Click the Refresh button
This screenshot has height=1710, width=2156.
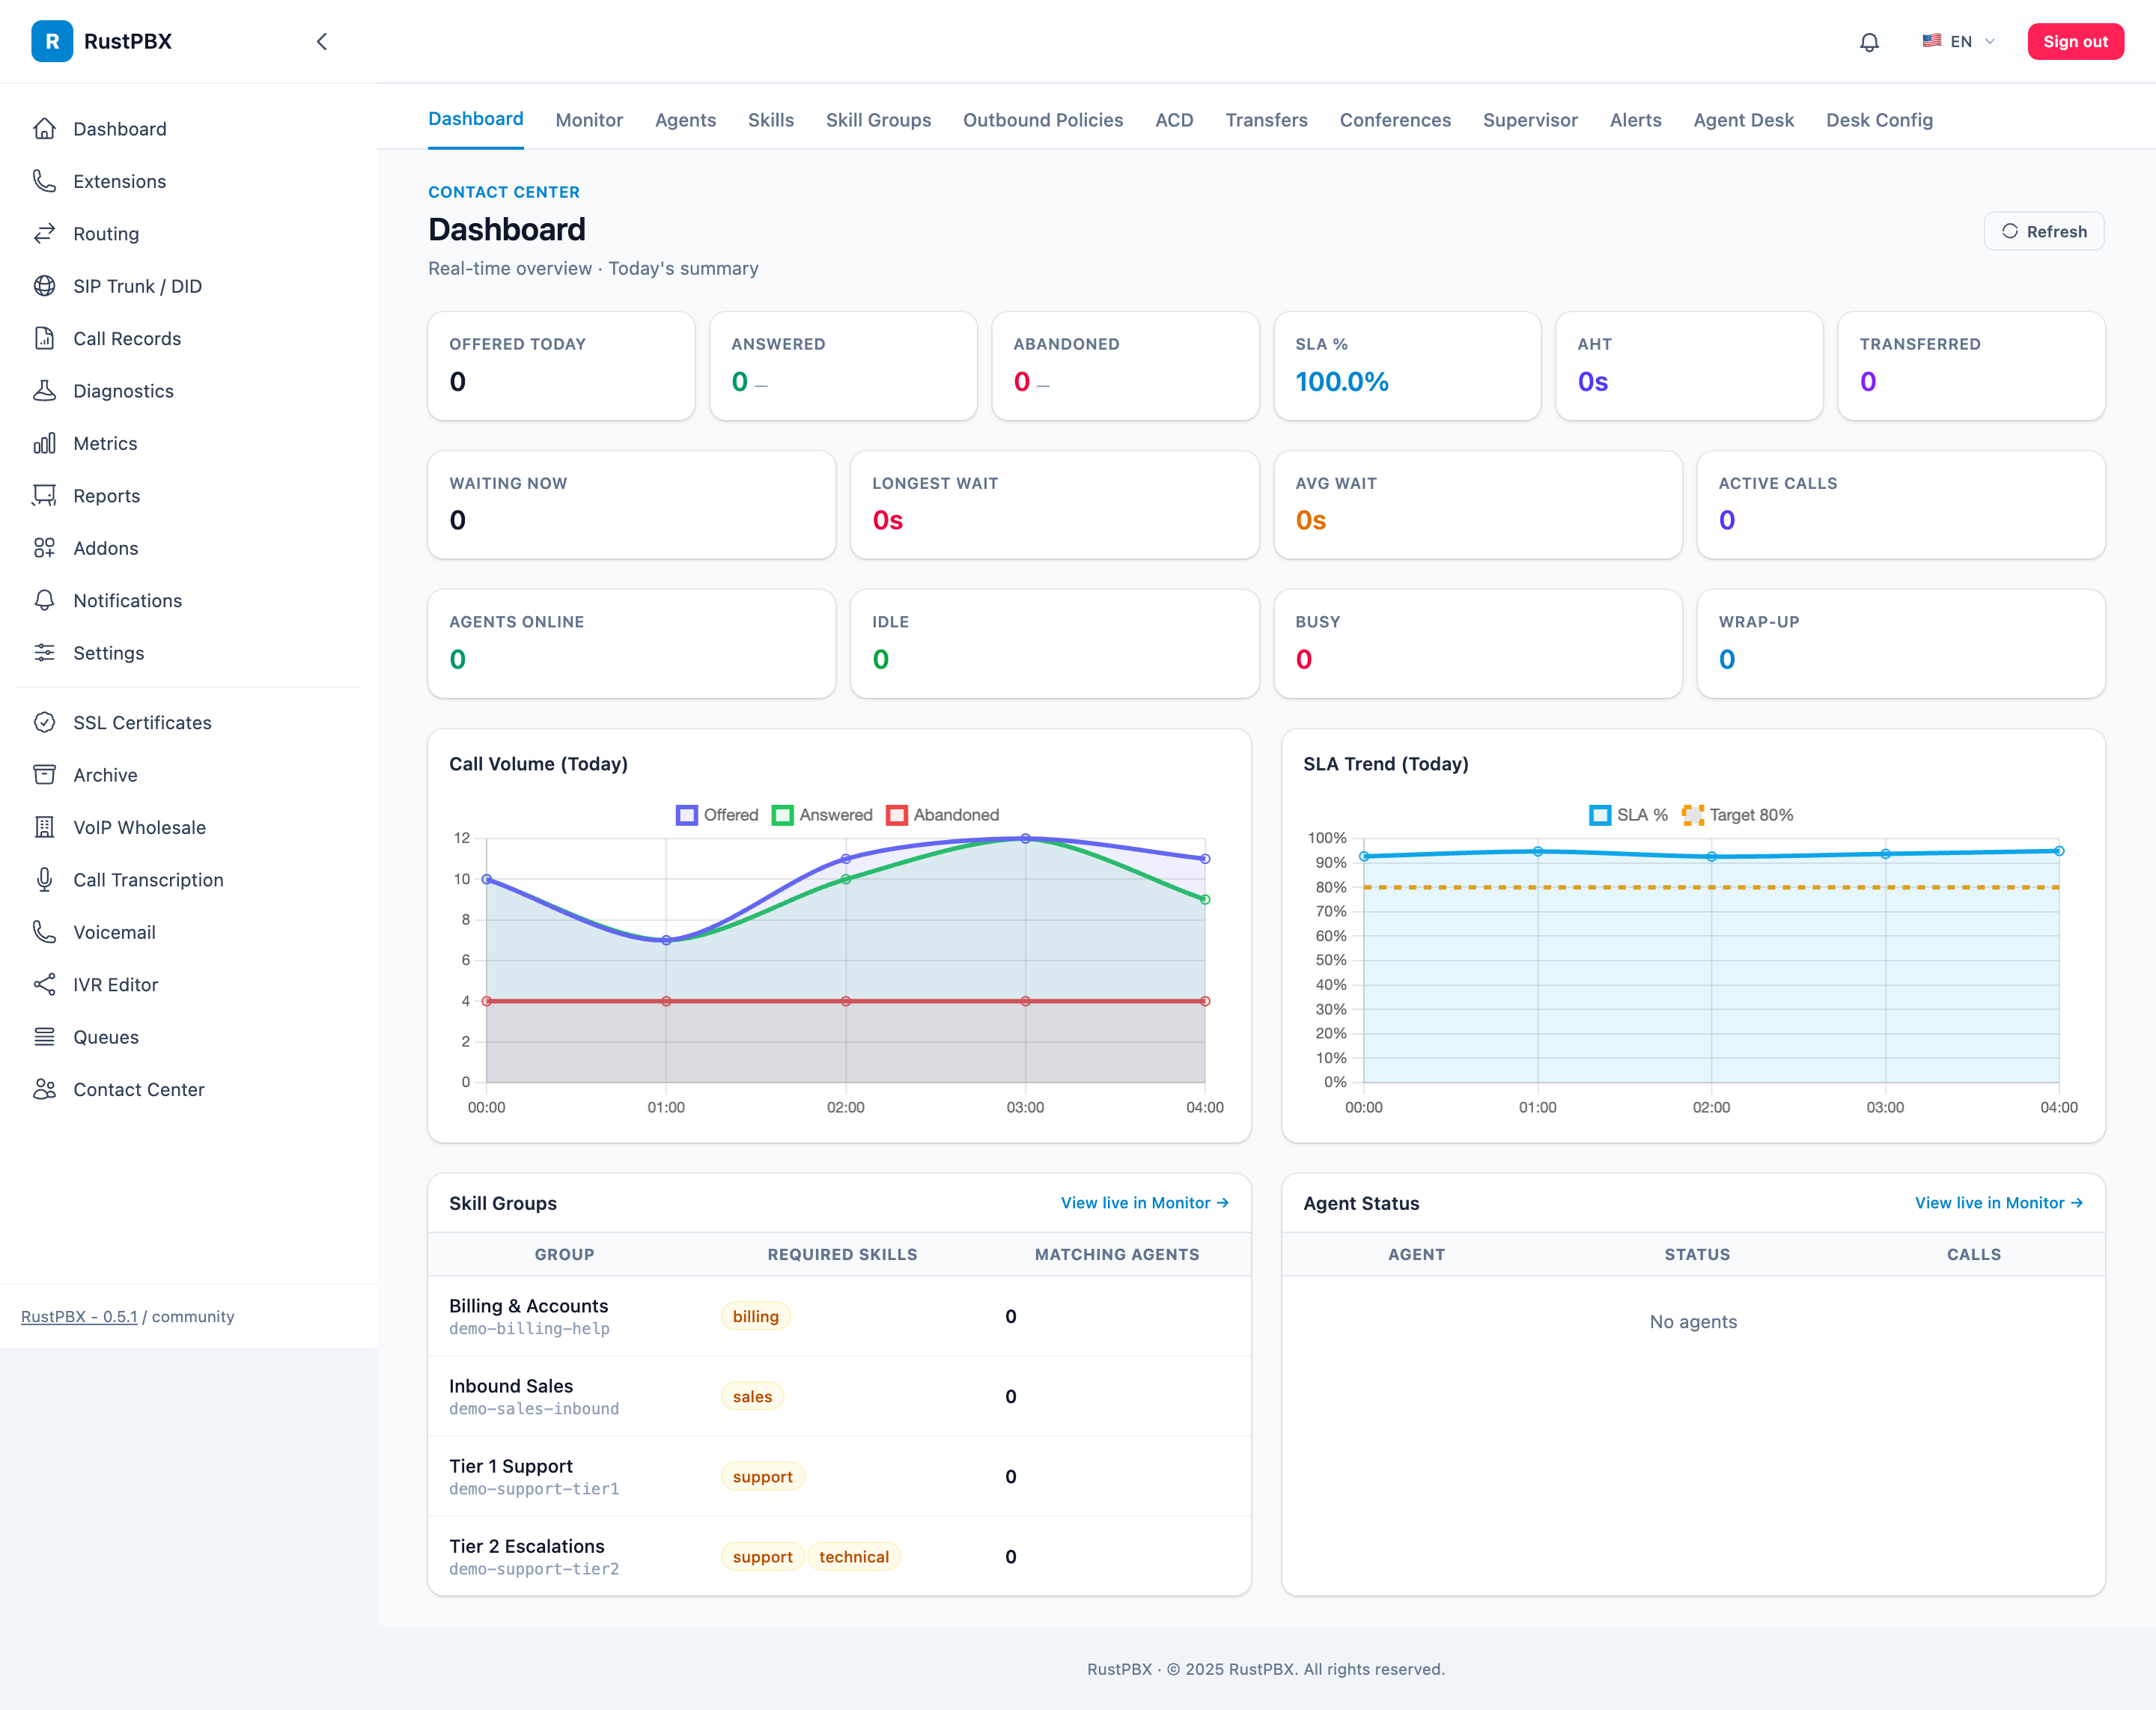coord(2044,231)
